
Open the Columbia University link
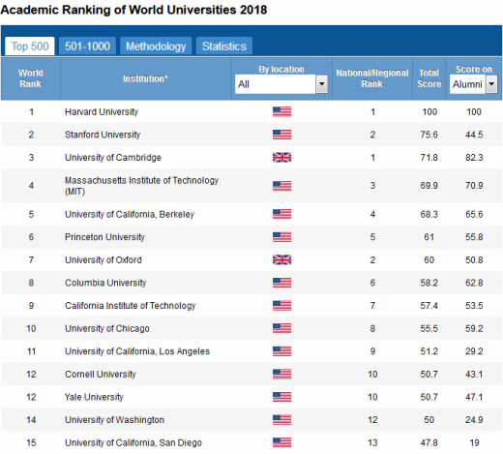[105, 283]
